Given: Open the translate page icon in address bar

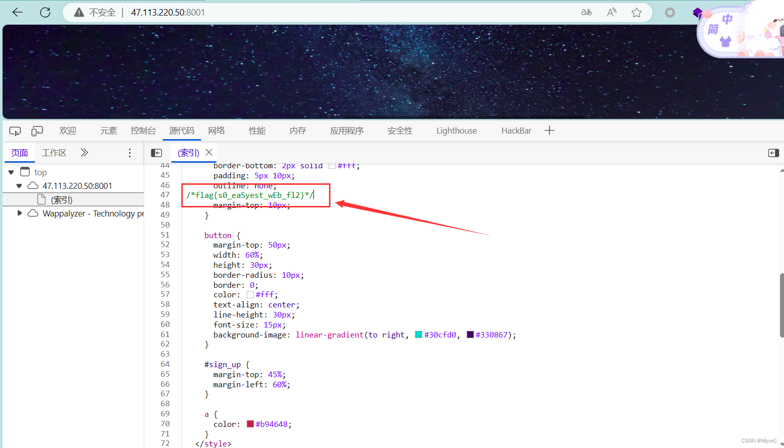Looking at the screenshot, I should pyautogui.click(x=587, y=12).
